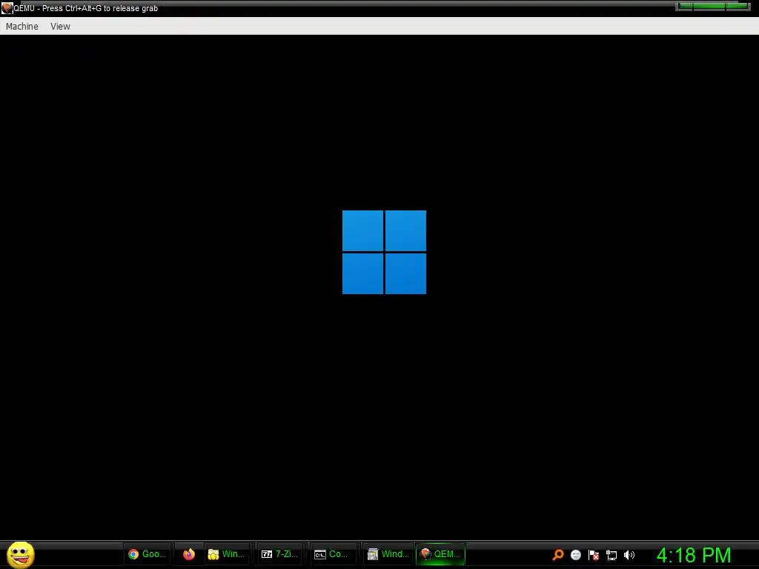Click the QEMU taskbar button
759x569 pixels.
(440, 554)
